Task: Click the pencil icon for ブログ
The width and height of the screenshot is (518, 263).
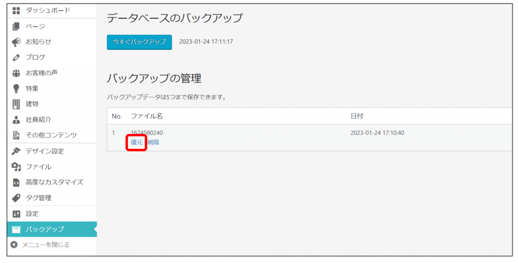Action: tap(16, 58)
